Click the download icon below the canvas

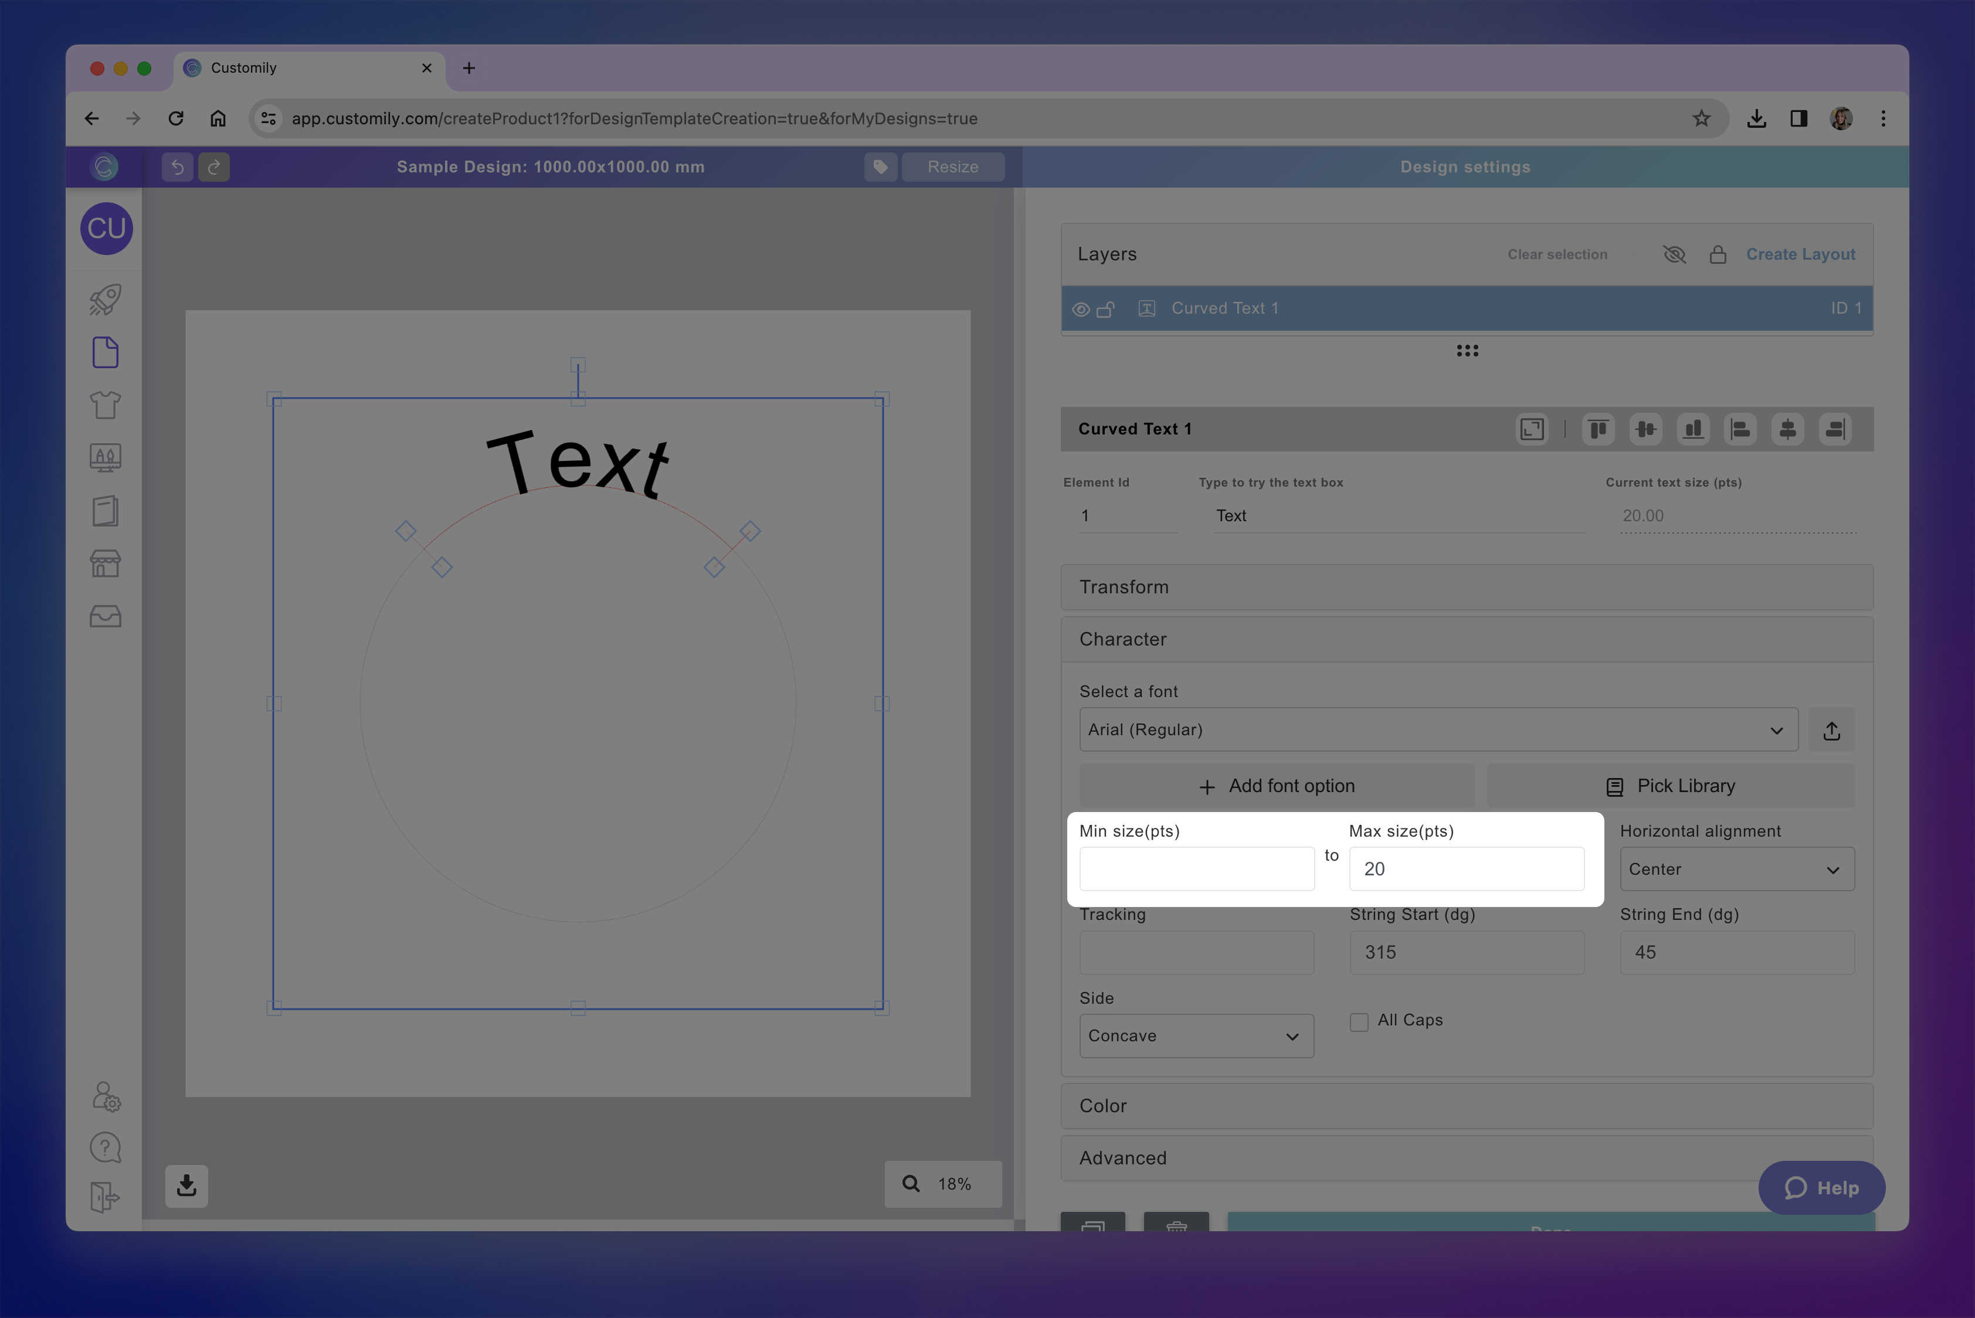(x=186, y=1185)
